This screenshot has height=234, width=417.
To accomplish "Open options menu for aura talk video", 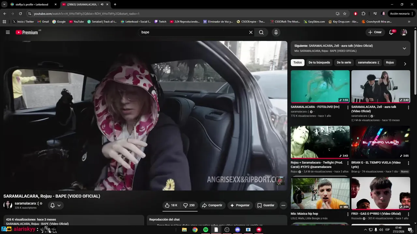I will (x=409, y=108).
